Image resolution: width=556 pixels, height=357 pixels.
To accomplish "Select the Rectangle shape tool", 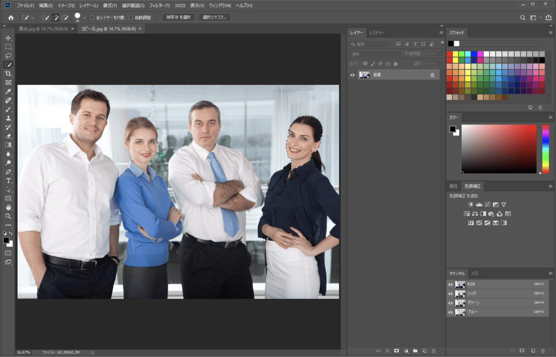I will tap(8, 198).
